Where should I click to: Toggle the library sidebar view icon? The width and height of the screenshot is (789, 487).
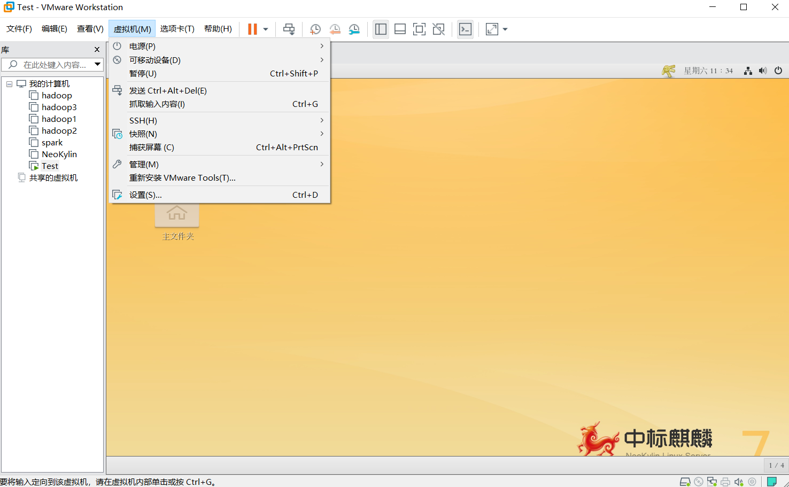tap(381, 29)
